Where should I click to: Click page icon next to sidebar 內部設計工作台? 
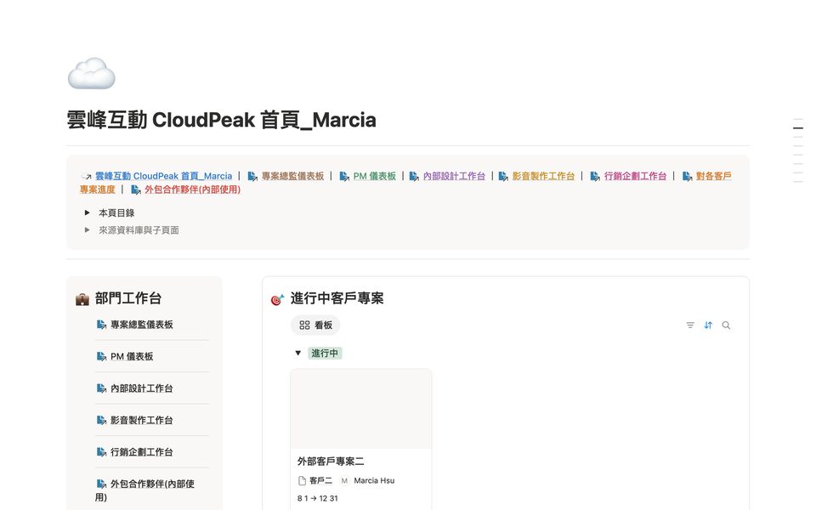click(x=101, y=388)
